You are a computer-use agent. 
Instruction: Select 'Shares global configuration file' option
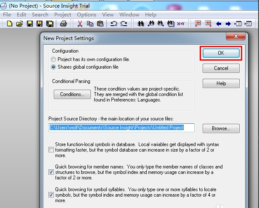click(x=53, y=67)
